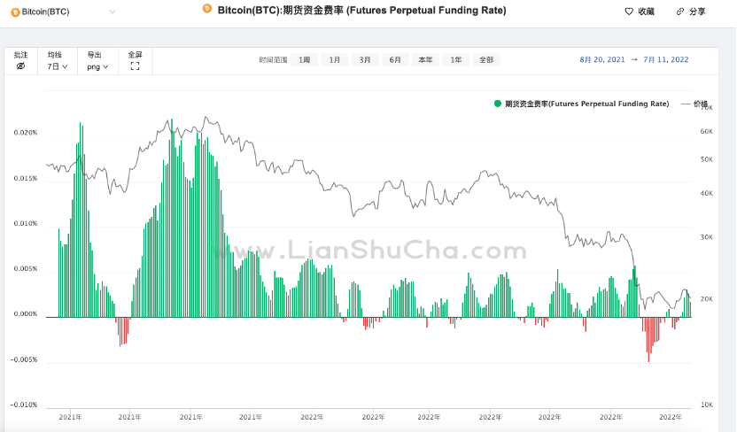Open the png export format dropdown
Screen dimensions: 737x432
click(97, 66)
